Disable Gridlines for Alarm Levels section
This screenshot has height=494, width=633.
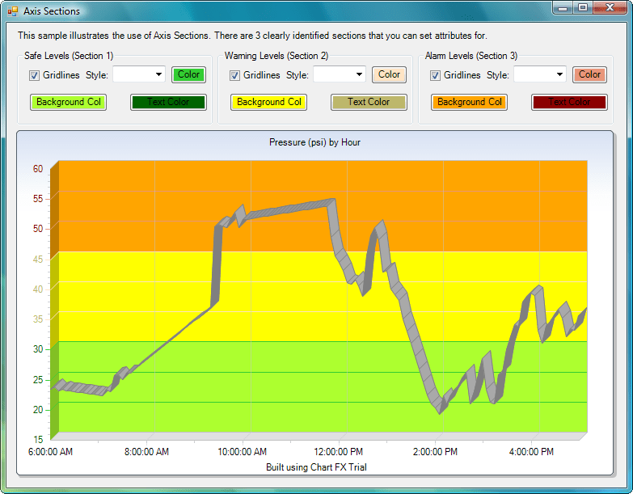click(436, 75)
